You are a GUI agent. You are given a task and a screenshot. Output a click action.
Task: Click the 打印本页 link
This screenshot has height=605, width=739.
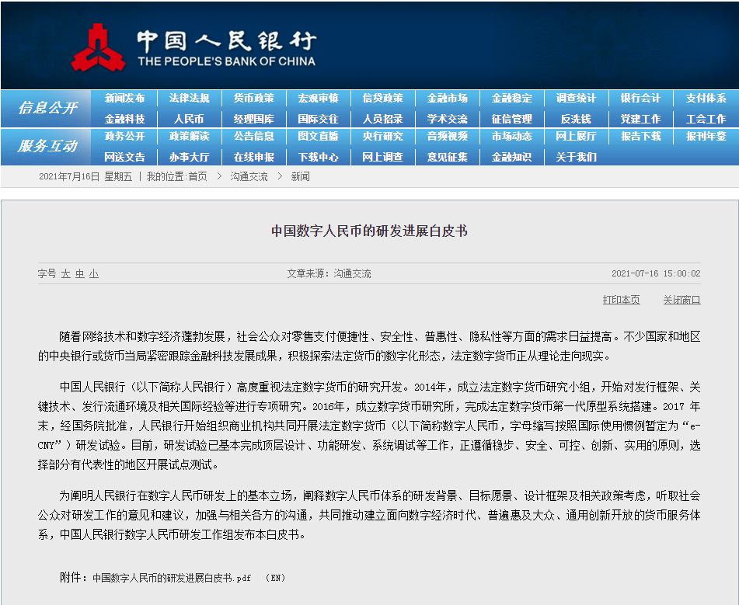point(621,300)
